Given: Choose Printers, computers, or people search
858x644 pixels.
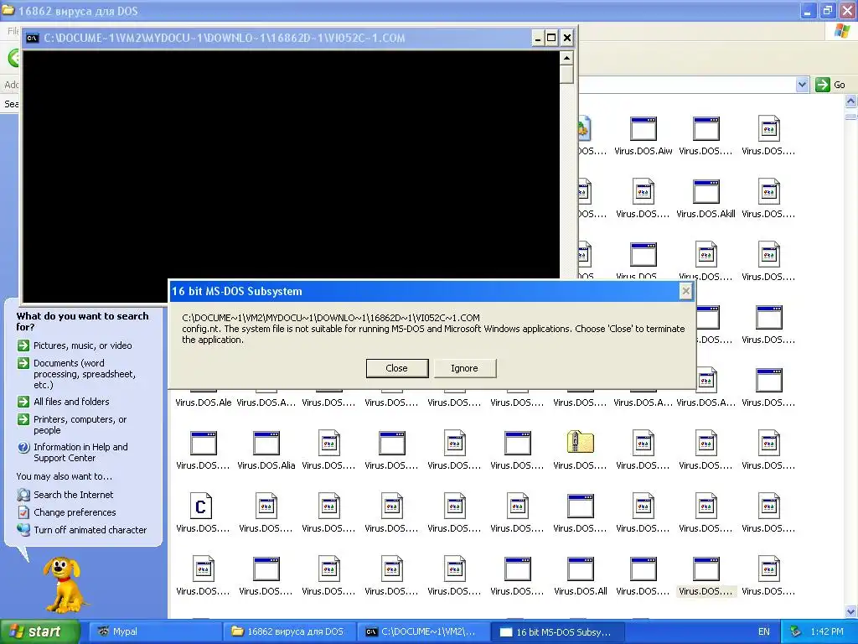Looking at the screenshot, I should click(x=80, y=424).
